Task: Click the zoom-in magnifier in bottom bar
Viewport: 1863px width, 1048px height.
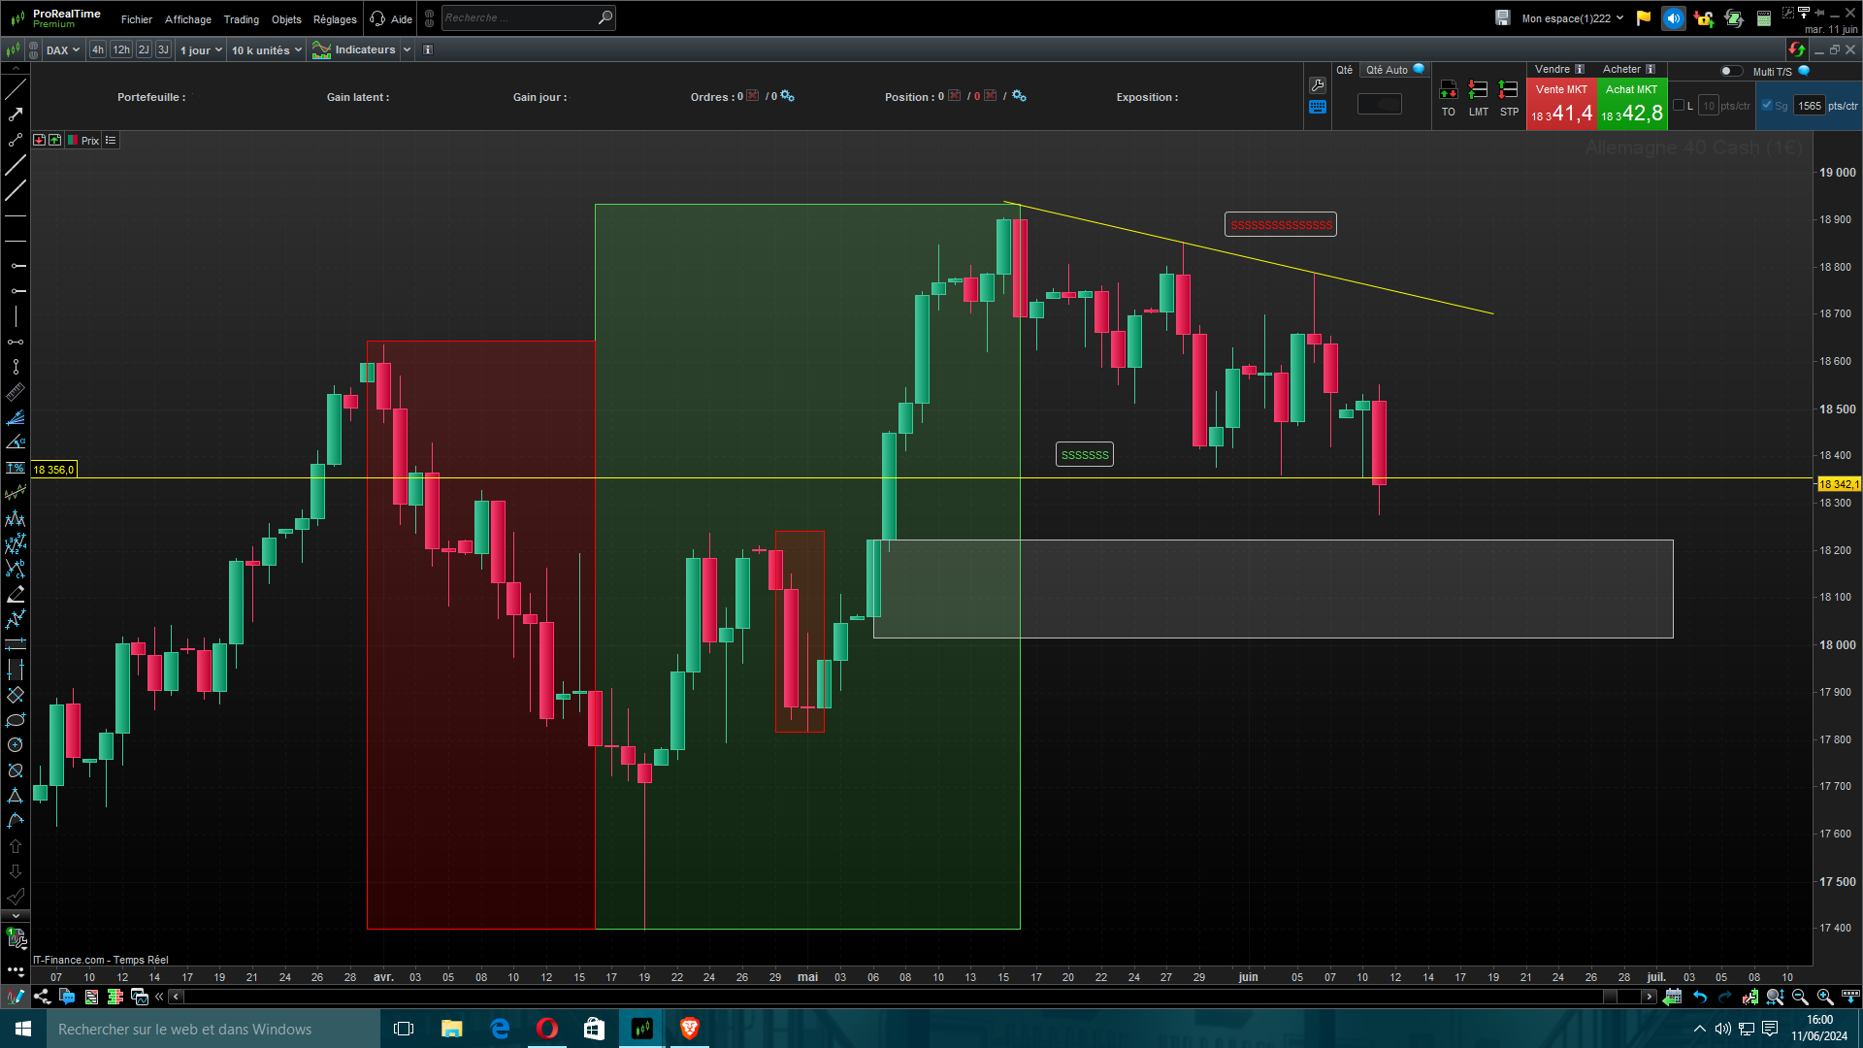Action: tap(1824, 997)
